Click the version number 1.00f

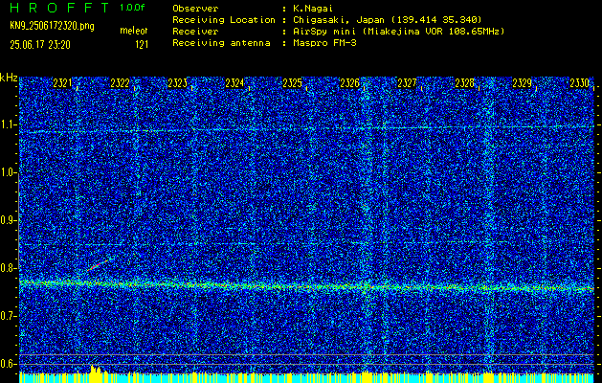point(132,8)
